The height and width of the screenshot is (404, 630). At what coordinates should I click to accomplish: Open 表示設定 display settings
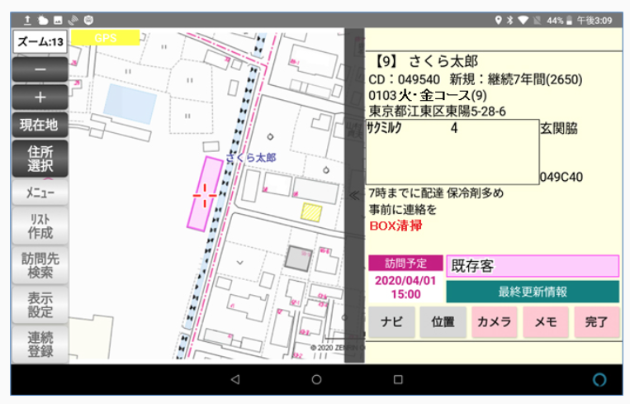(40, 305)
